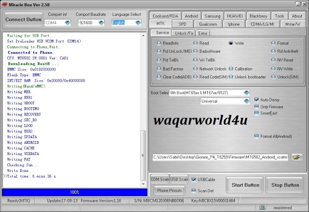Open the Extra sub-tab
Image resolution: width=309 pixels, height=212 pixels.
[203, 33]
